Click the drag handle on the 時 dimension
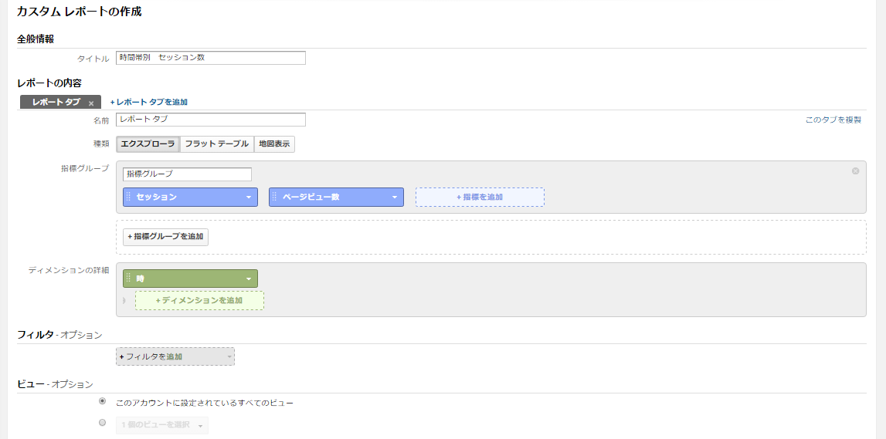Screen dimensions: 886x439 tap(128, 279)
